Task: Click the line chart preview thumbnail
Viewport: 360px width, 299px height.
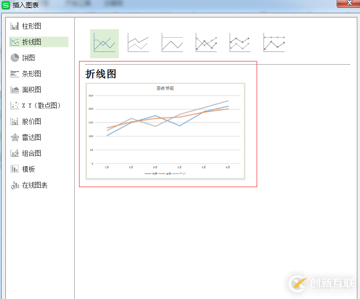Action: point(165,131)
